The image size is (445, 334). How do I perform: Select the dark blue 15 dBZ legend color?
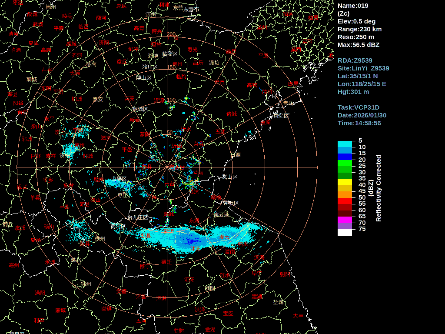[345, 157]
